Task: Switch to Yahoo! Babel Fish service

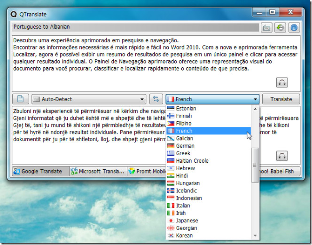Action: (280, 171)
